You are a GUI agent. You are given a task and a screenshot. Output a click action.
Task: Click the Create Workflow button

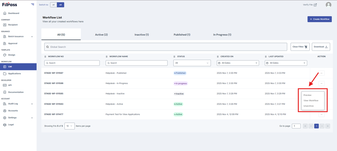[320, 19]
